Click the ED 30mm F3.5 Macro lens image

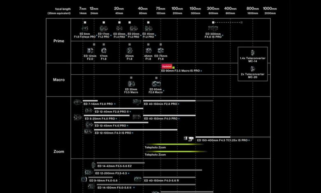pos(131,84)
